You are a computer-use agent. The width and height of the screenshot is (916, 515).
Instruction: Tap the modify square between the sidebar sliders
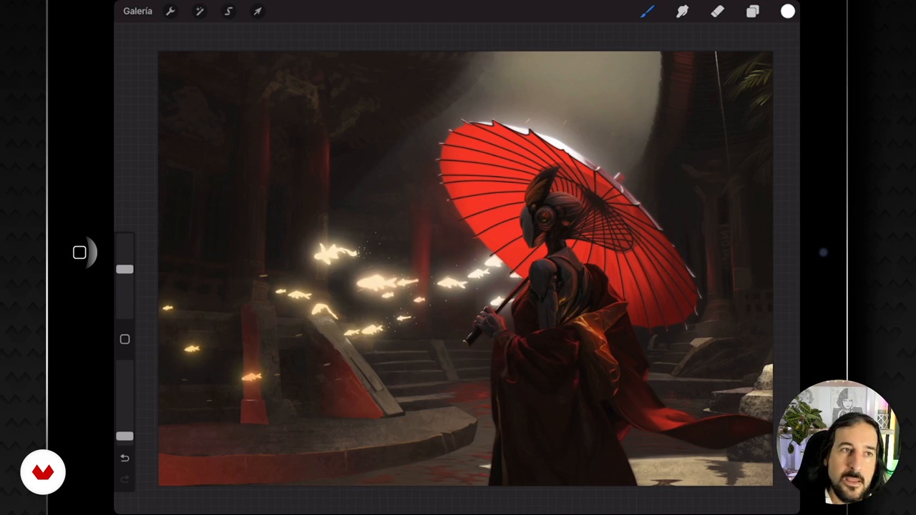(x=125, y=339)
